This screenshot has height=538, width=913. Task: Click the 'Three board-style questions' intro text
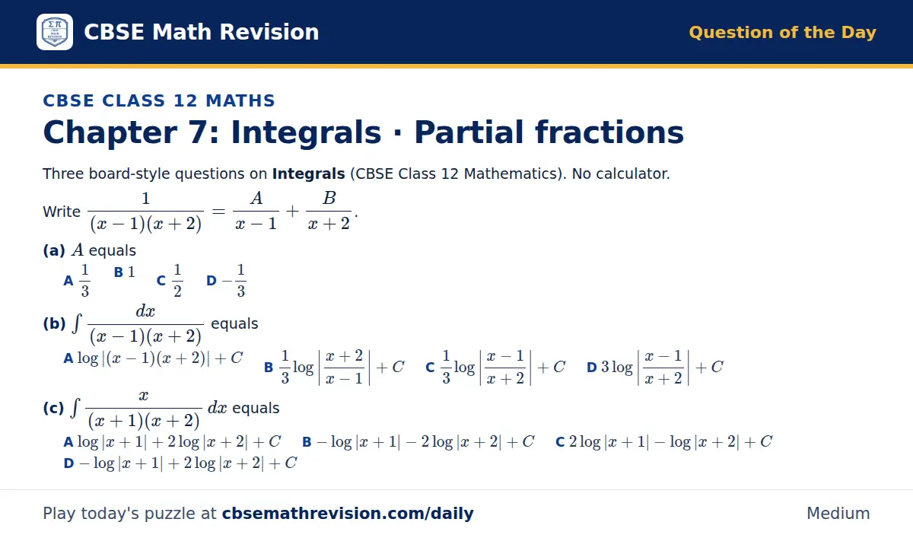point(356,173)
